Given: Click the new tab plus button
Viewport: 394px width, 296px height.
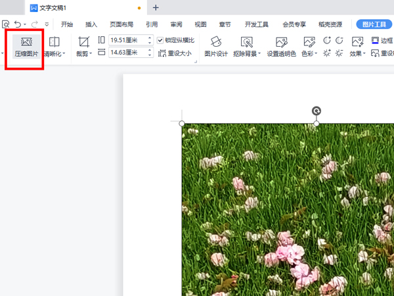Looking at the screenshot, I should (x=156, y=7).
